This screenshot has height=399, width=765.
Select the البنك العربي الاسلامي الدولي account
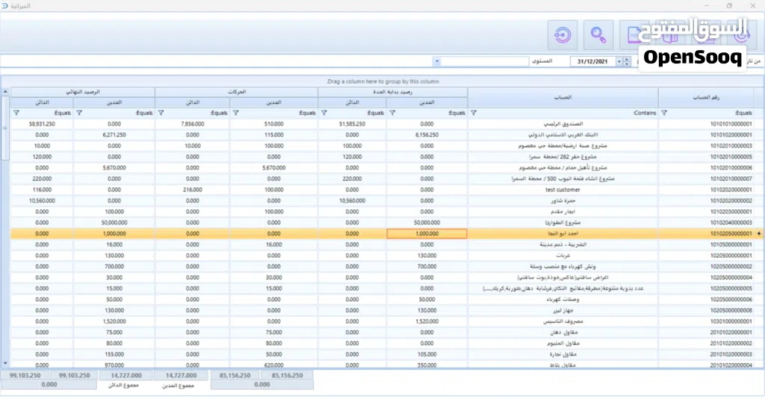(563, 134)
